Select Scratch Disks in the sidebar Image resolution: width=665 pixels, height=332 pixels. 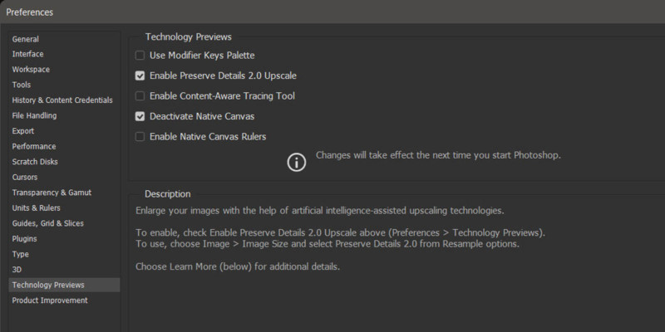(35, 162)
